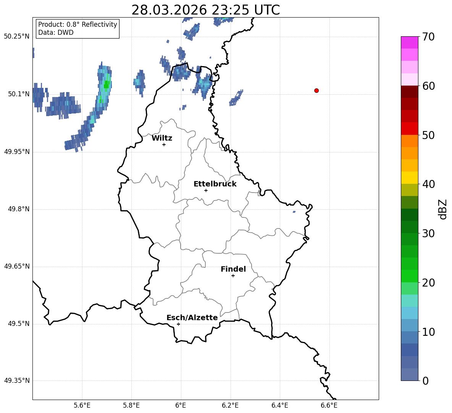The height and width of the screenshot is (413, 452).
Task: Click the 70 value on the colorbar
Action: (428, 37)
